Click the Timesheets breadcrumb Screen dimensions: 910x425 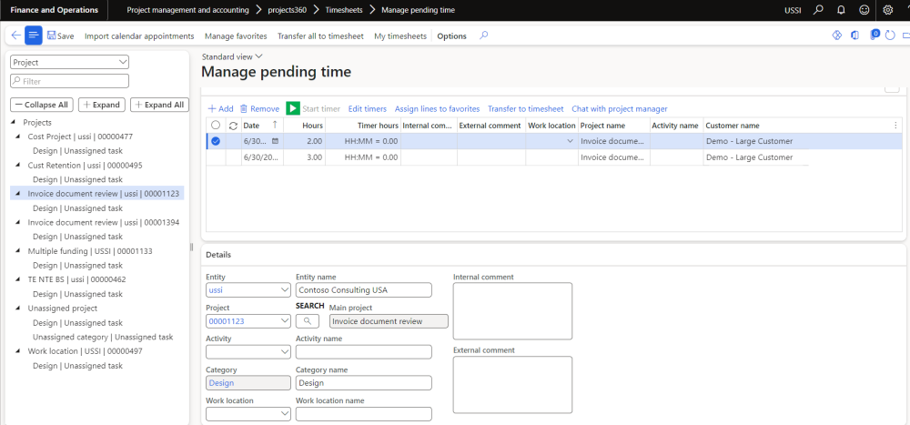click(x=344, y=10)
